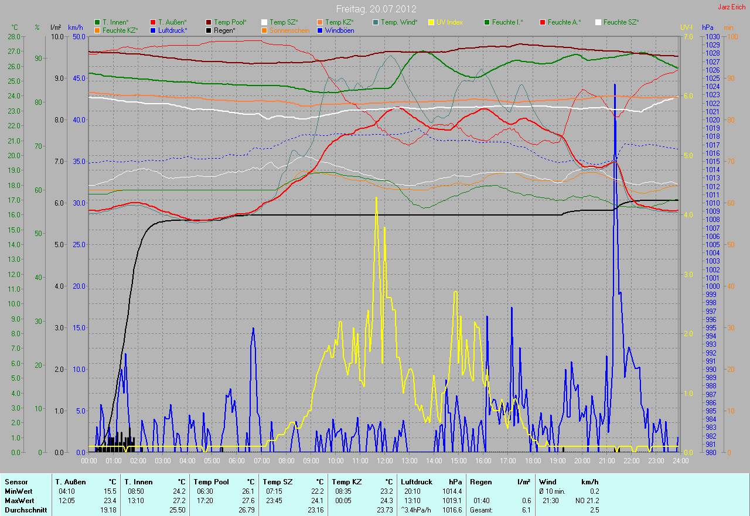
Task: Click the 'Sonnenschein' legend label
Action: click(x=289, y=30)
